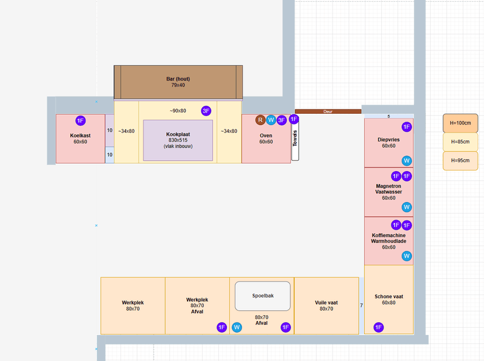Click the narrow strip labeled 7
484x361 pixels.
click(x=361, y=306)
